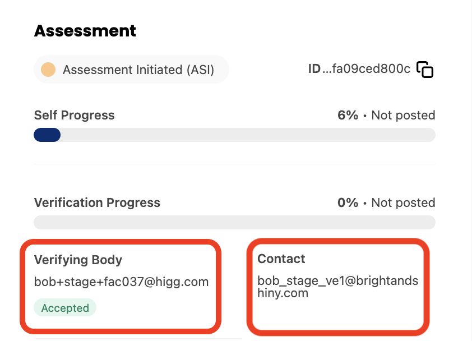This screenshot has width=472, height=341.
Task: Click the Verification Progress bar
Action: 234,222
